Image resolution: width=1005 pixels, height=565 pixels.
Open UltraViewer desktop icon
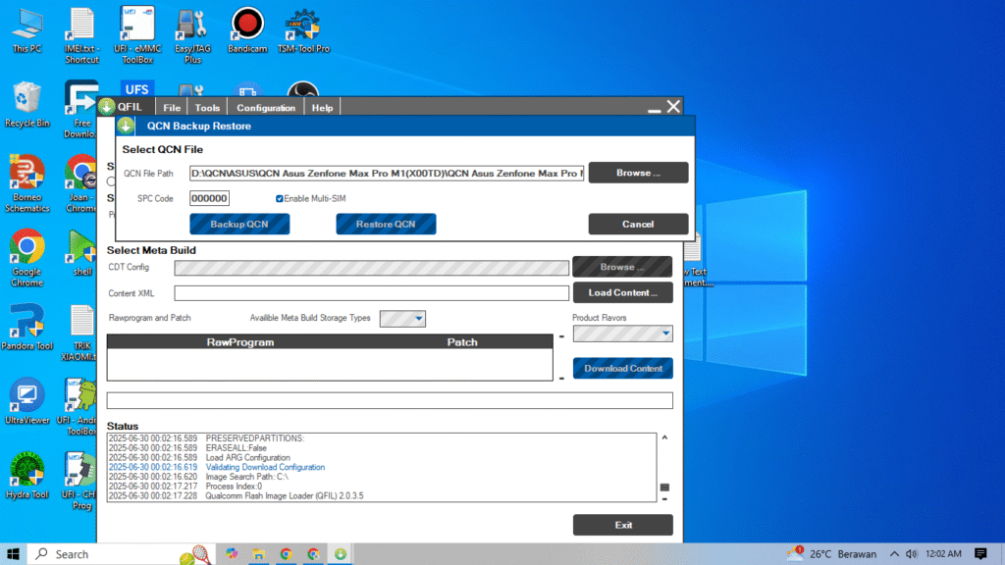26,401
